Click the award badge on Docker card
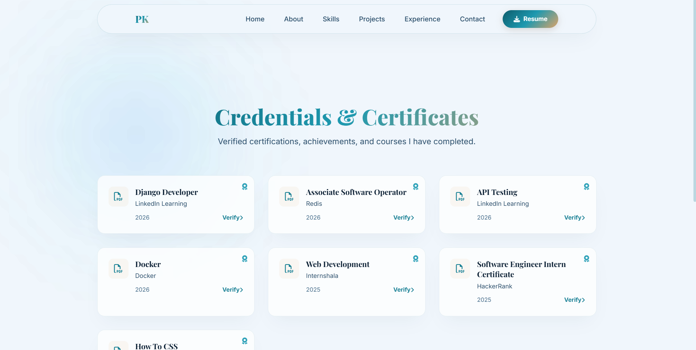This screenshot has height=350, width=696. (245, 259)
